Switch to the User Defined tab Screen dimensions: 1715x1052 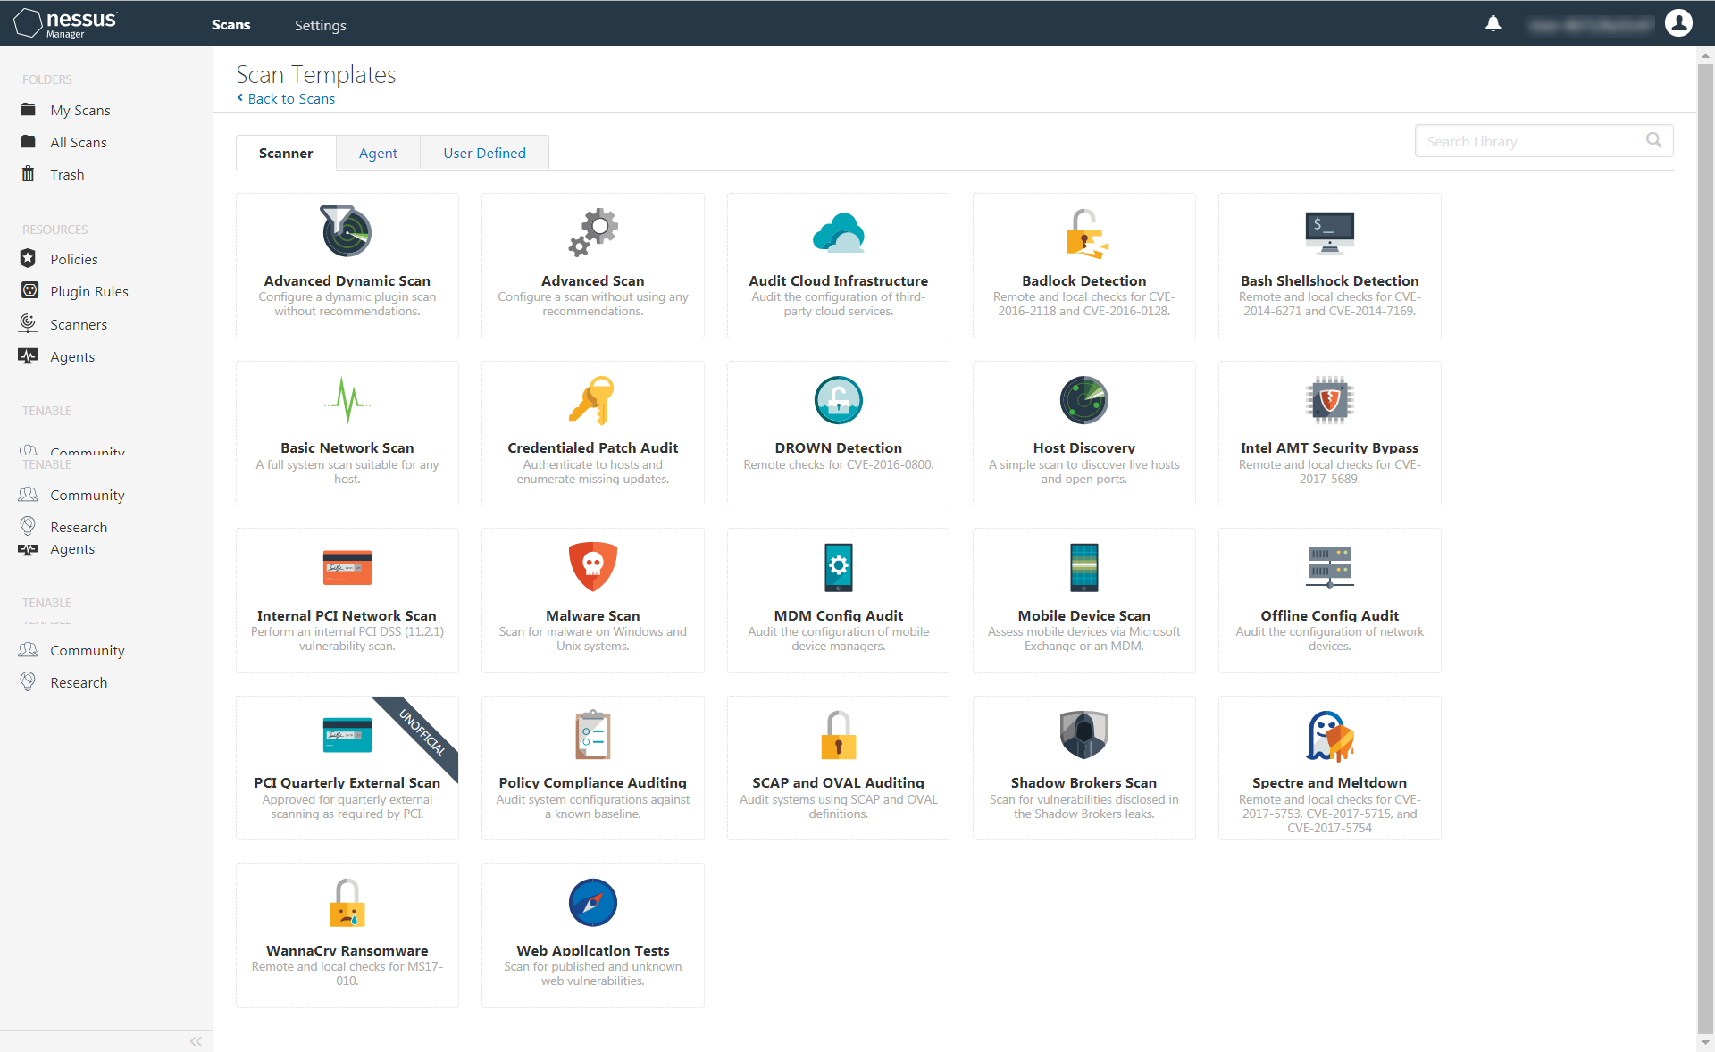tap(484, 153)
